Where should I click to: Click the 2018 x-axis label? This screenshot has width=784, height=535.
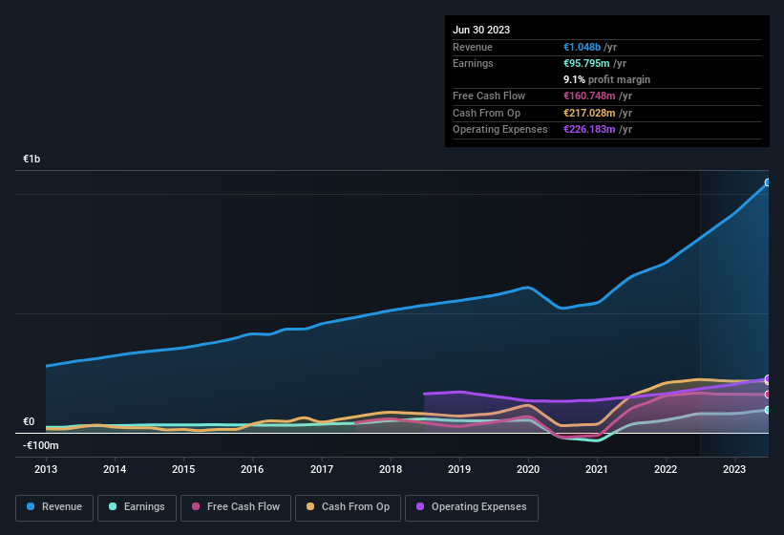(391, 469)
